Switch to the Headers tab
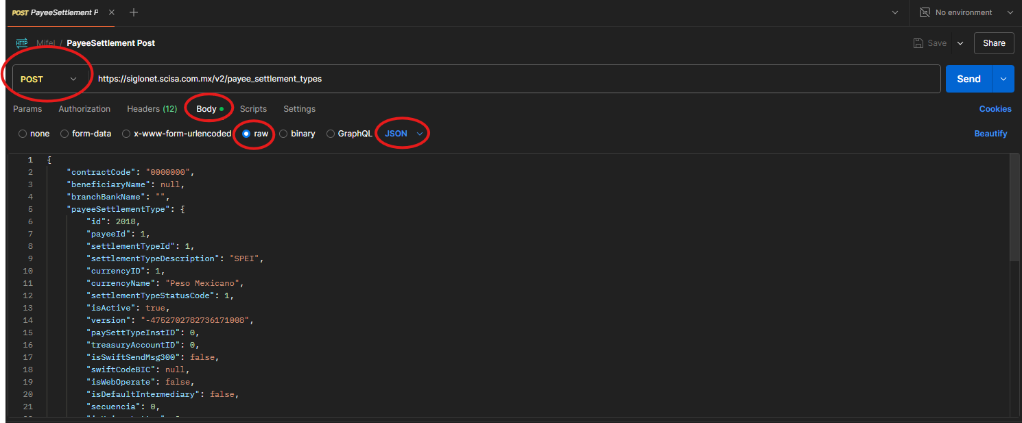 152,109
